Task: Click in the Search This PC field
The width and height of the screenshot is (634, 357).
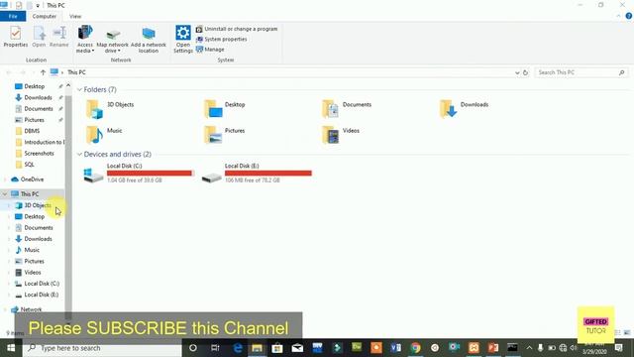Action: [581, 72]
